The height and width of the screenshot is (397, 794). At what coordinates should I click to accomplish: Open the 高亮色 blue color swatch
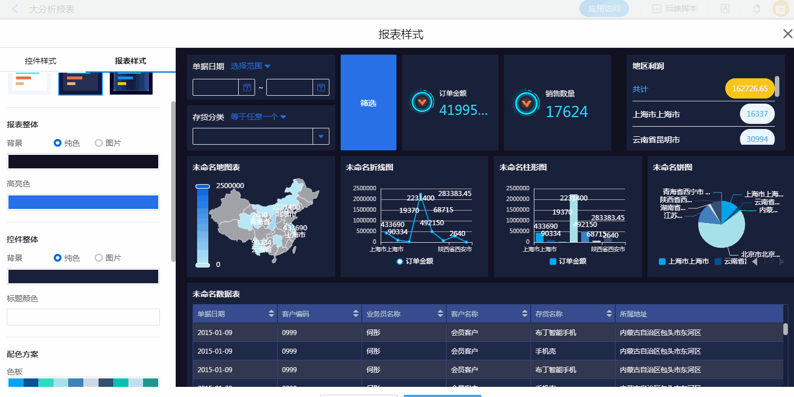[x=83, y=202]
